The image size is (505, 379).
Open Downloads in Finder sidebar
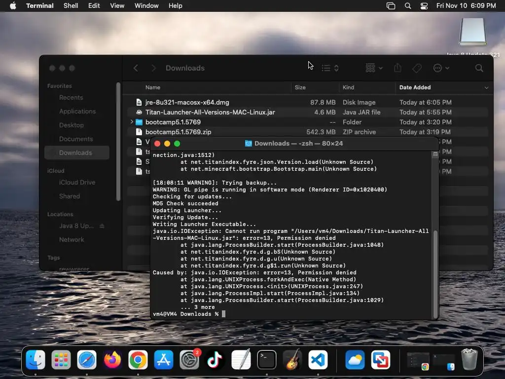pos(75,153)
